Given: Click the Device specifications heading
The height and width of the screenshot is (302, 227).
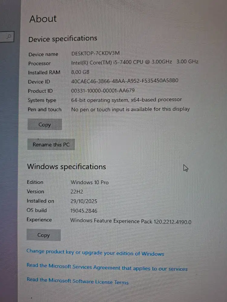Looking at the screenshot, I should tap(63, 39).
